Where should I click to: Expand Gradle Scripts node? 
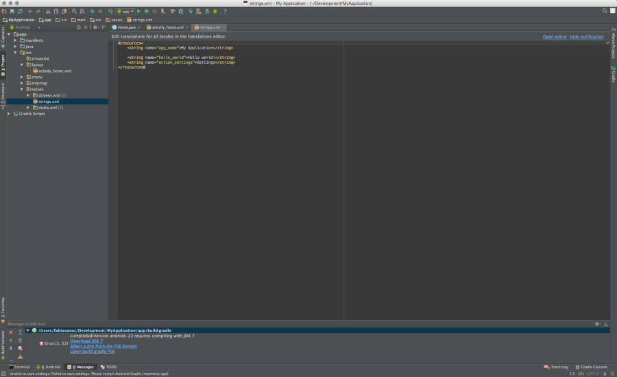(9, 114)
